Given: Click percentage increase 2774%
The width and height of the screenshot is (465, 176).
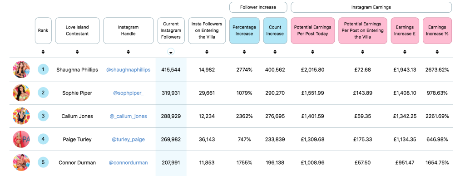Looking at the screenshot, I should (244, 70).
